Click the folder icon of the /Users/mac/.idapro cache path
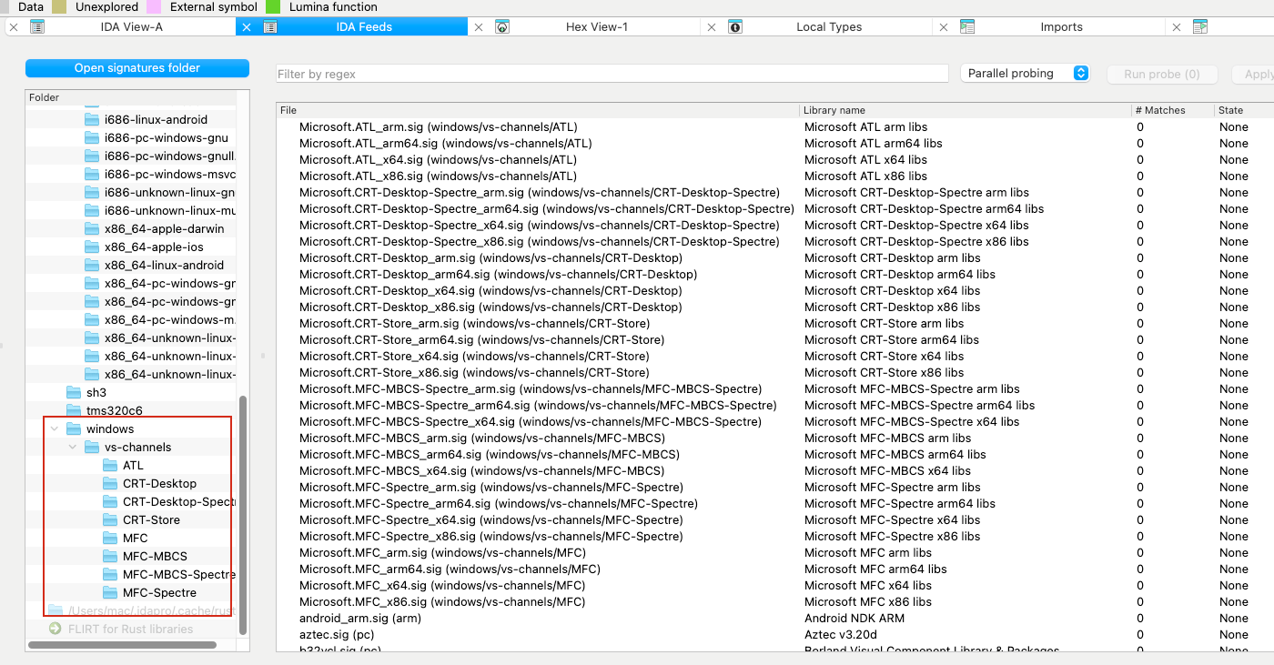The width and height of the screenshot is (1274, 665). pyautogui.click(x=56, y=610)
